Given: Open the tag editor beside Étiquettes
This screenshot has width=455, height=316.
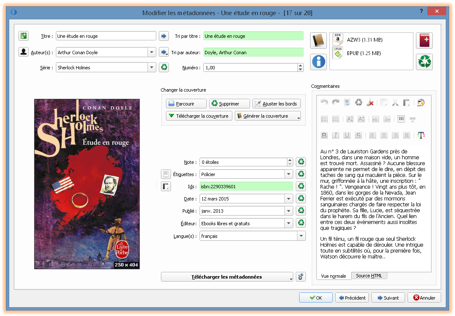Looking at the screenshot, I should tap(166, 174).
